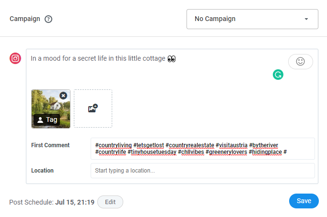
Task: Edit the post schedule time
Action: click(x=110, y=202)
